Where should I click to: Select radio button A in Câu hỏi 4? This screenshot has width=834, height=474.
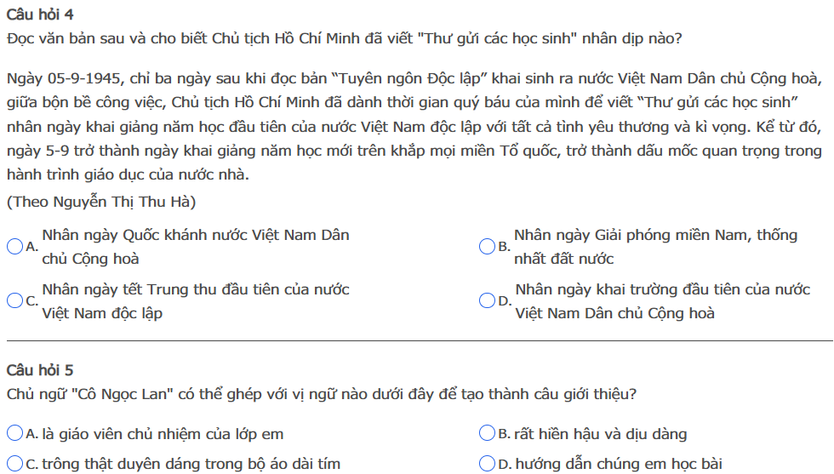(15, 247)
